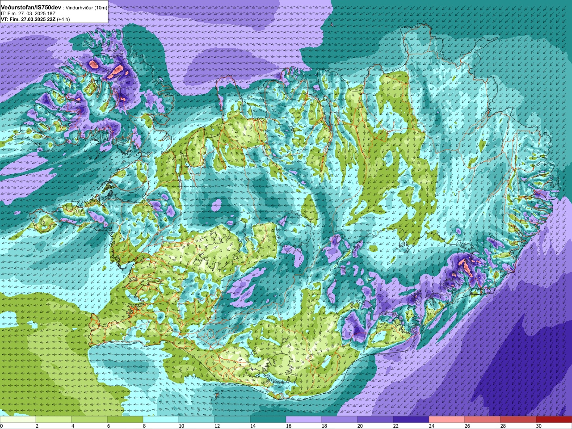Click the IT: Fim. 27. 03. 2025 18Z line

coord(29,13)
